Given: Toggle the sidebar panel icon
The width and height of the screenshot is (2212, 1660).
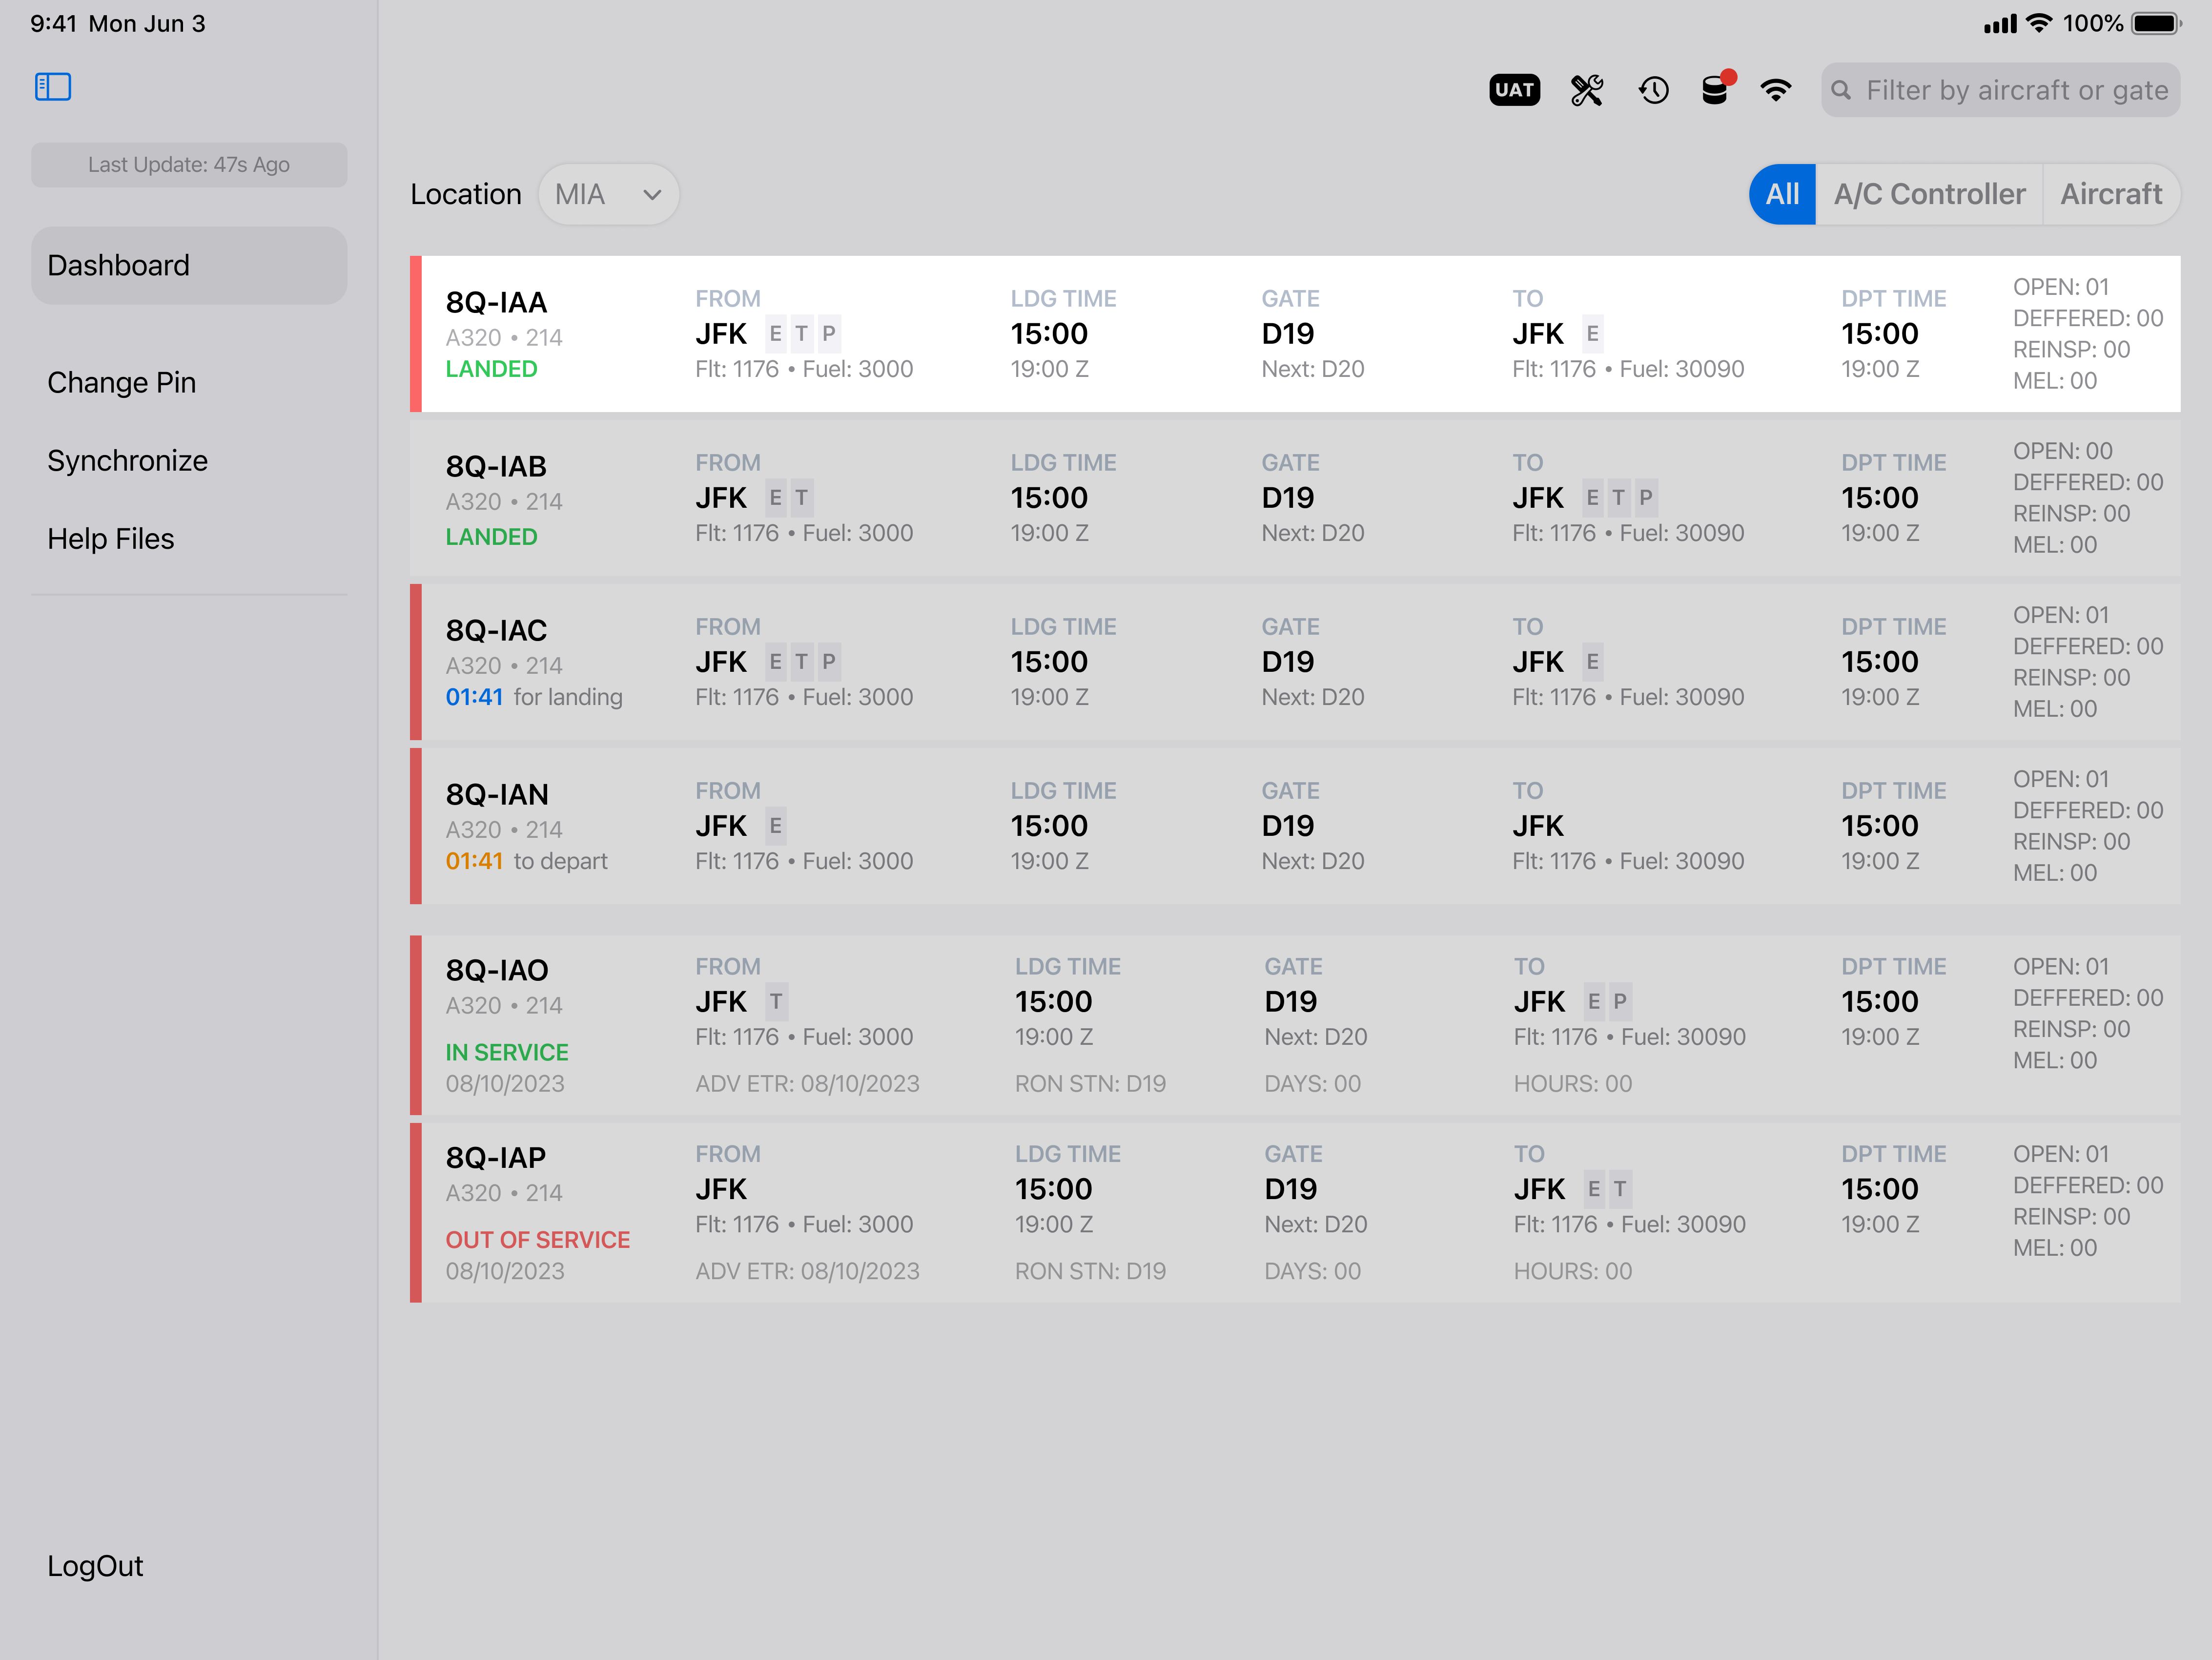Looking at the screenshot, I should click(x=53, y=87).
